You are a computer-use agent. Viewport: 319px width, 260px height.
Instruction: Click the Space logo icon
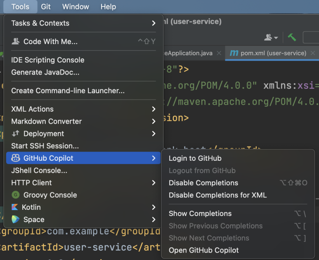(x=15, y=219)
